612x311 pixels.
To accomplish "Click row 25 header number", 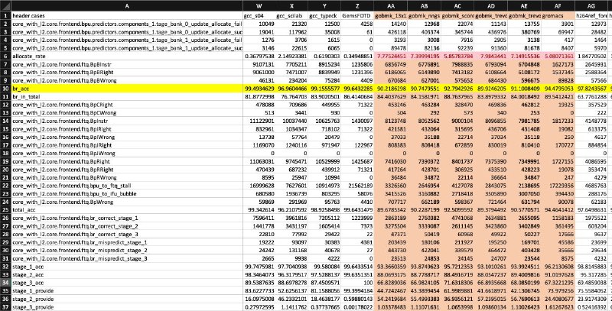I will pyautogui.click(x=5, y=209).
